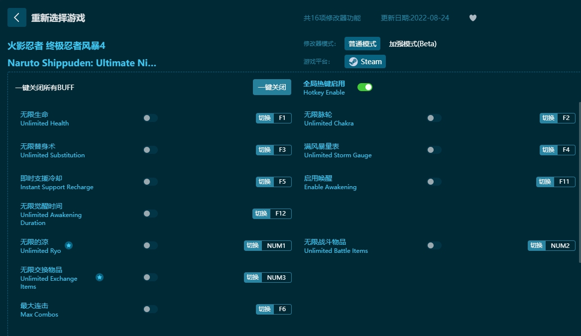Click the NUM1 hotkey field

[276, 245]
